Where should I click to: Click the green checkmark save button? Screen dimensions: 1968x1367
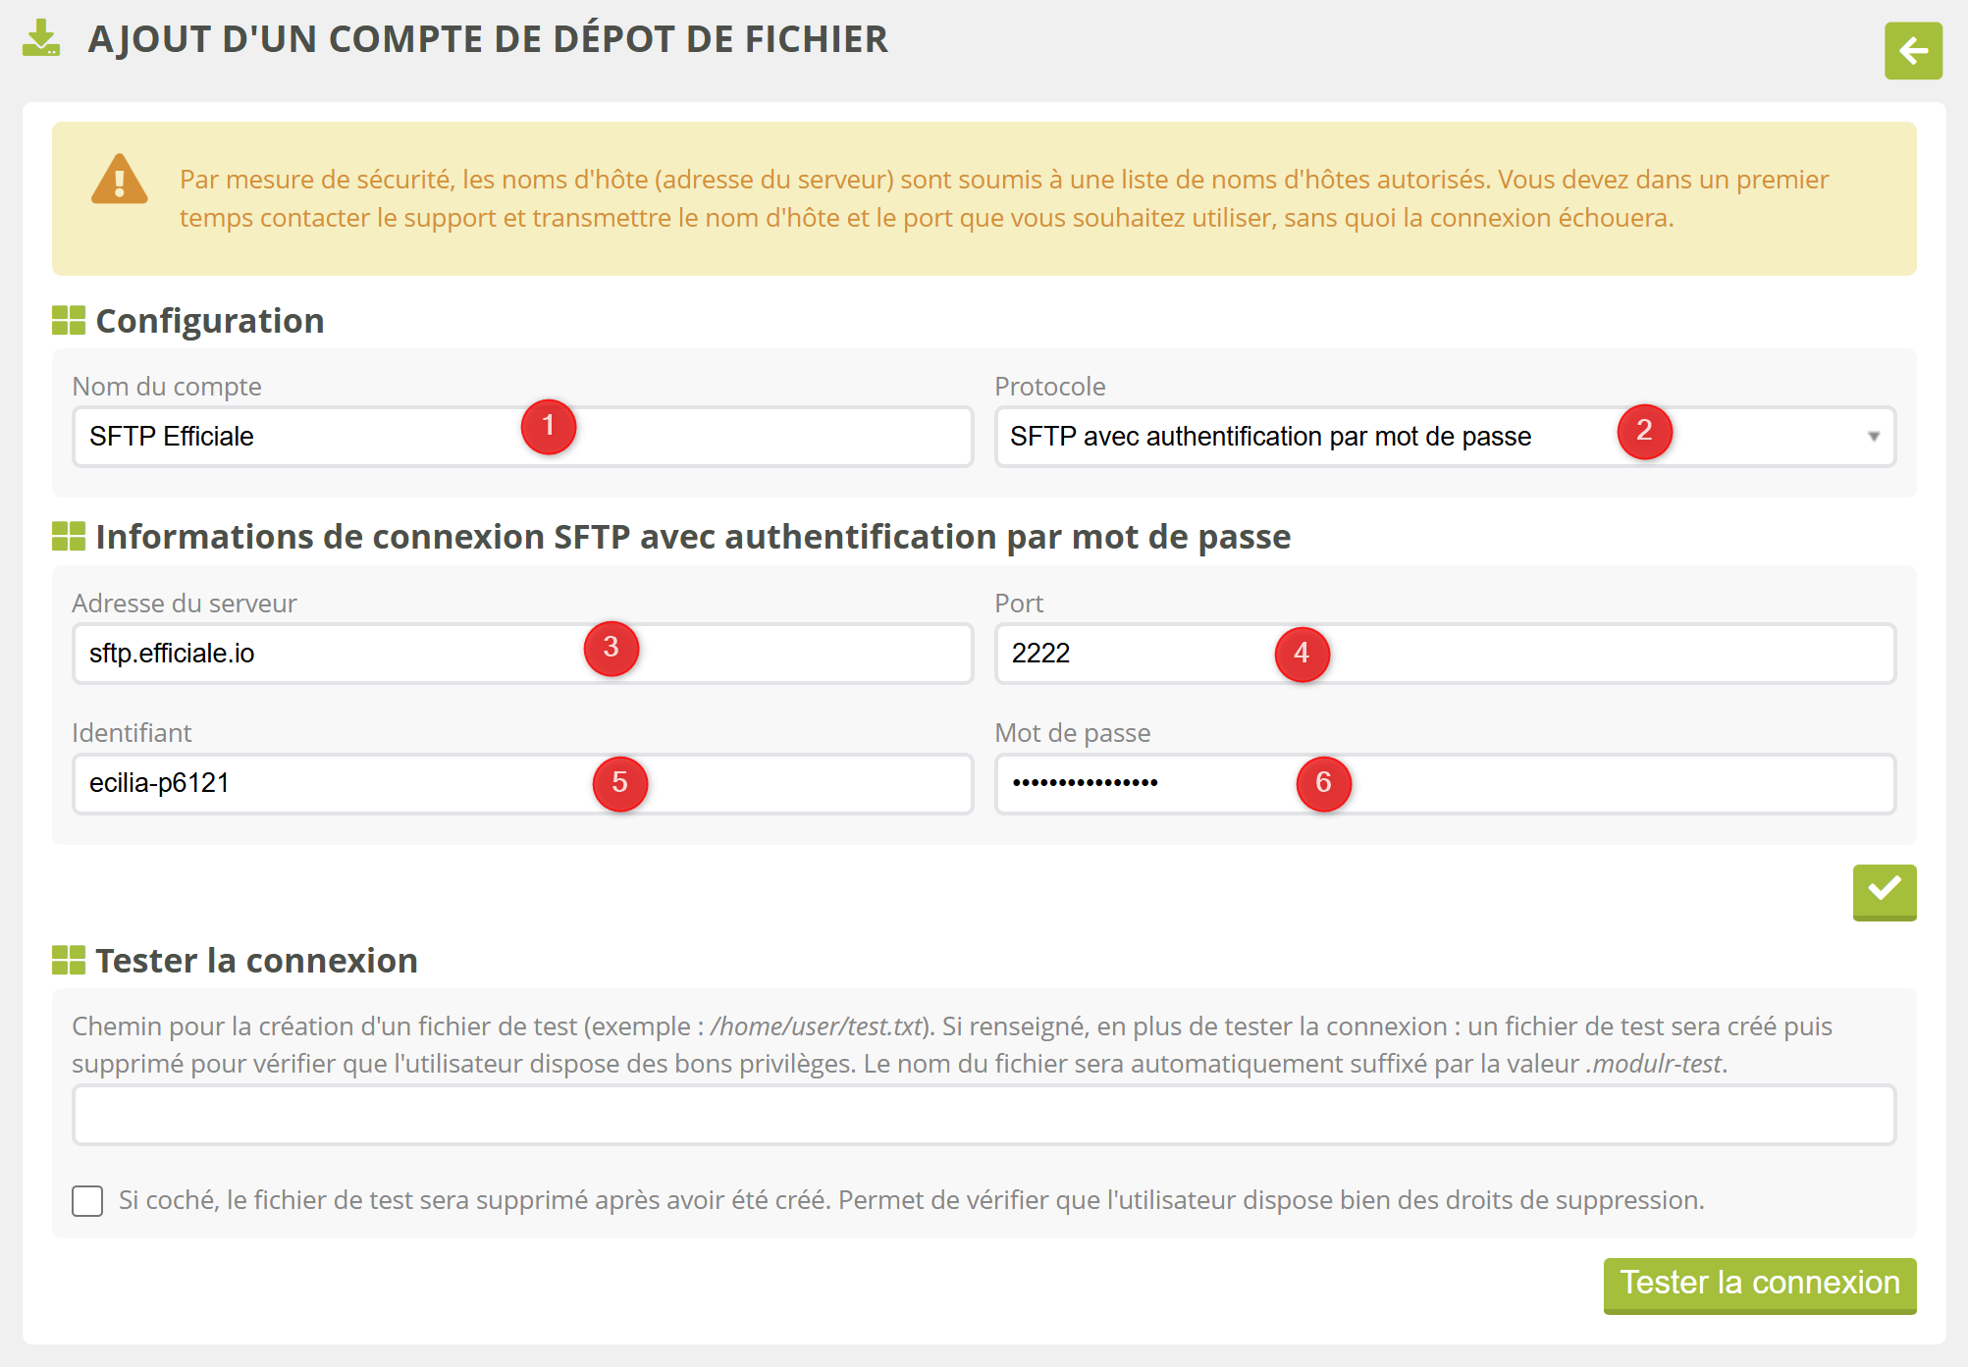(x=1884, y=891)
